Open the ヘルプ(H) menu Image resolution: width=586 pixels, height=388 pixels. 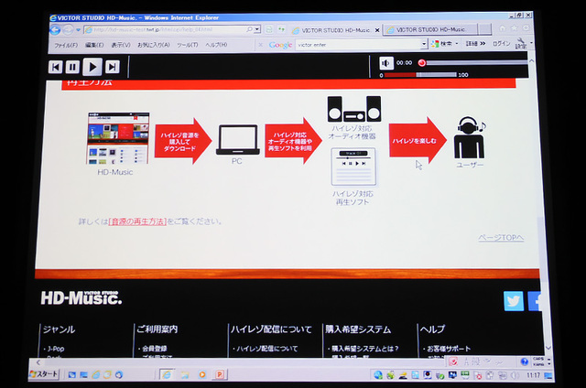point(216,45)
